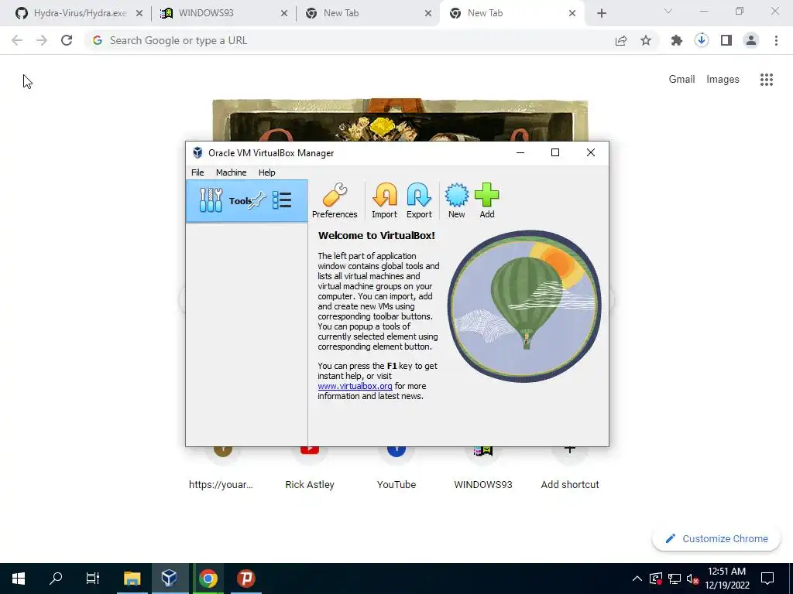The height and width of the screenshot is (594, 793).
Task: Show hidden system tray icons
Action: tap(637, 579)
